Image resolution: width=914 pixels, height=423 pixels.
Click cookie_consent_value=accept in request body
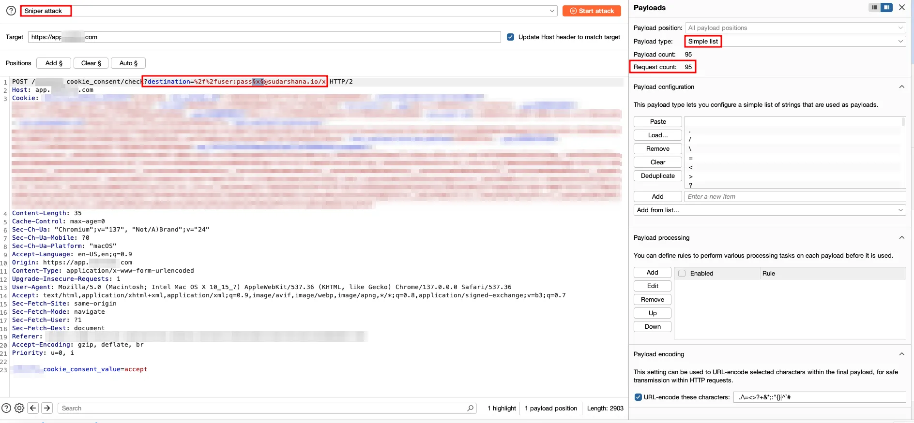pos(95,369)
